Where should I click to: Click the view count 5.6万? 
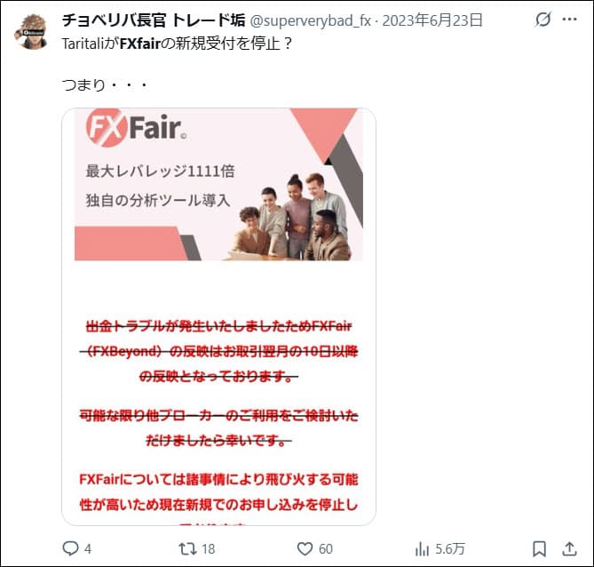pos(449,549)
